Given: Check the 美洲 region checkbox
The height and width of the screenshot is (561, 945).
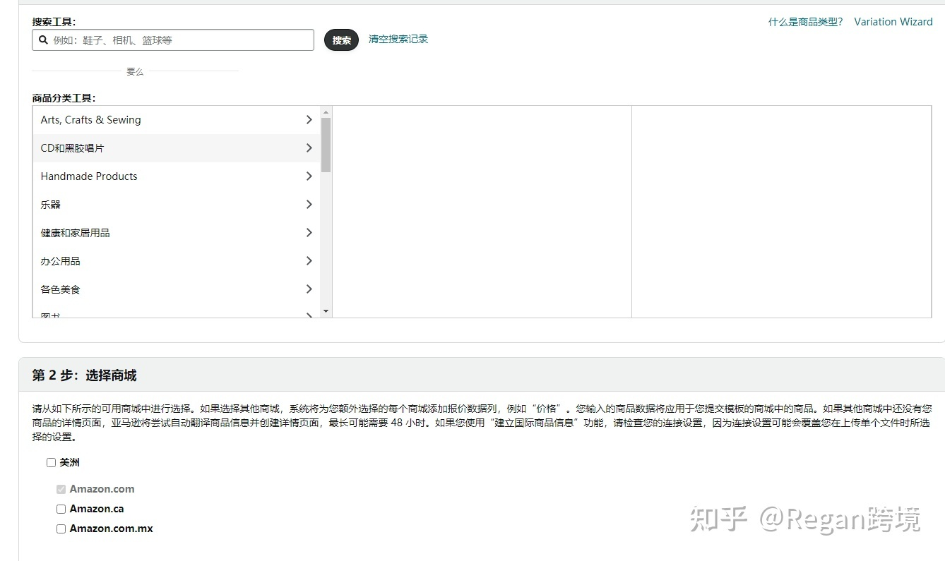Looking at the screenshot, I should pos(51,462).
